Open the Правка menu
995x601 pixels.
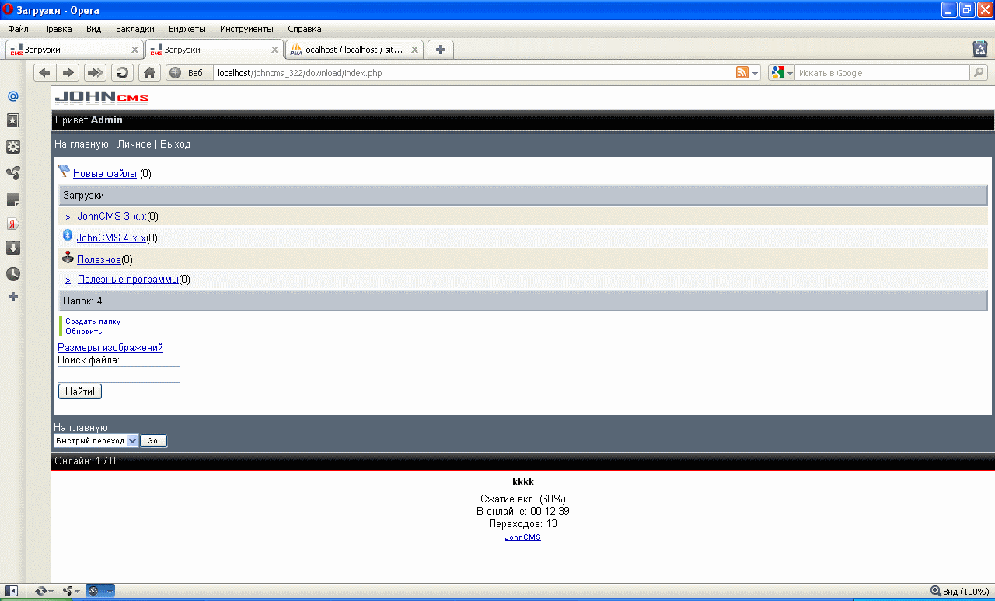[58, 29]
